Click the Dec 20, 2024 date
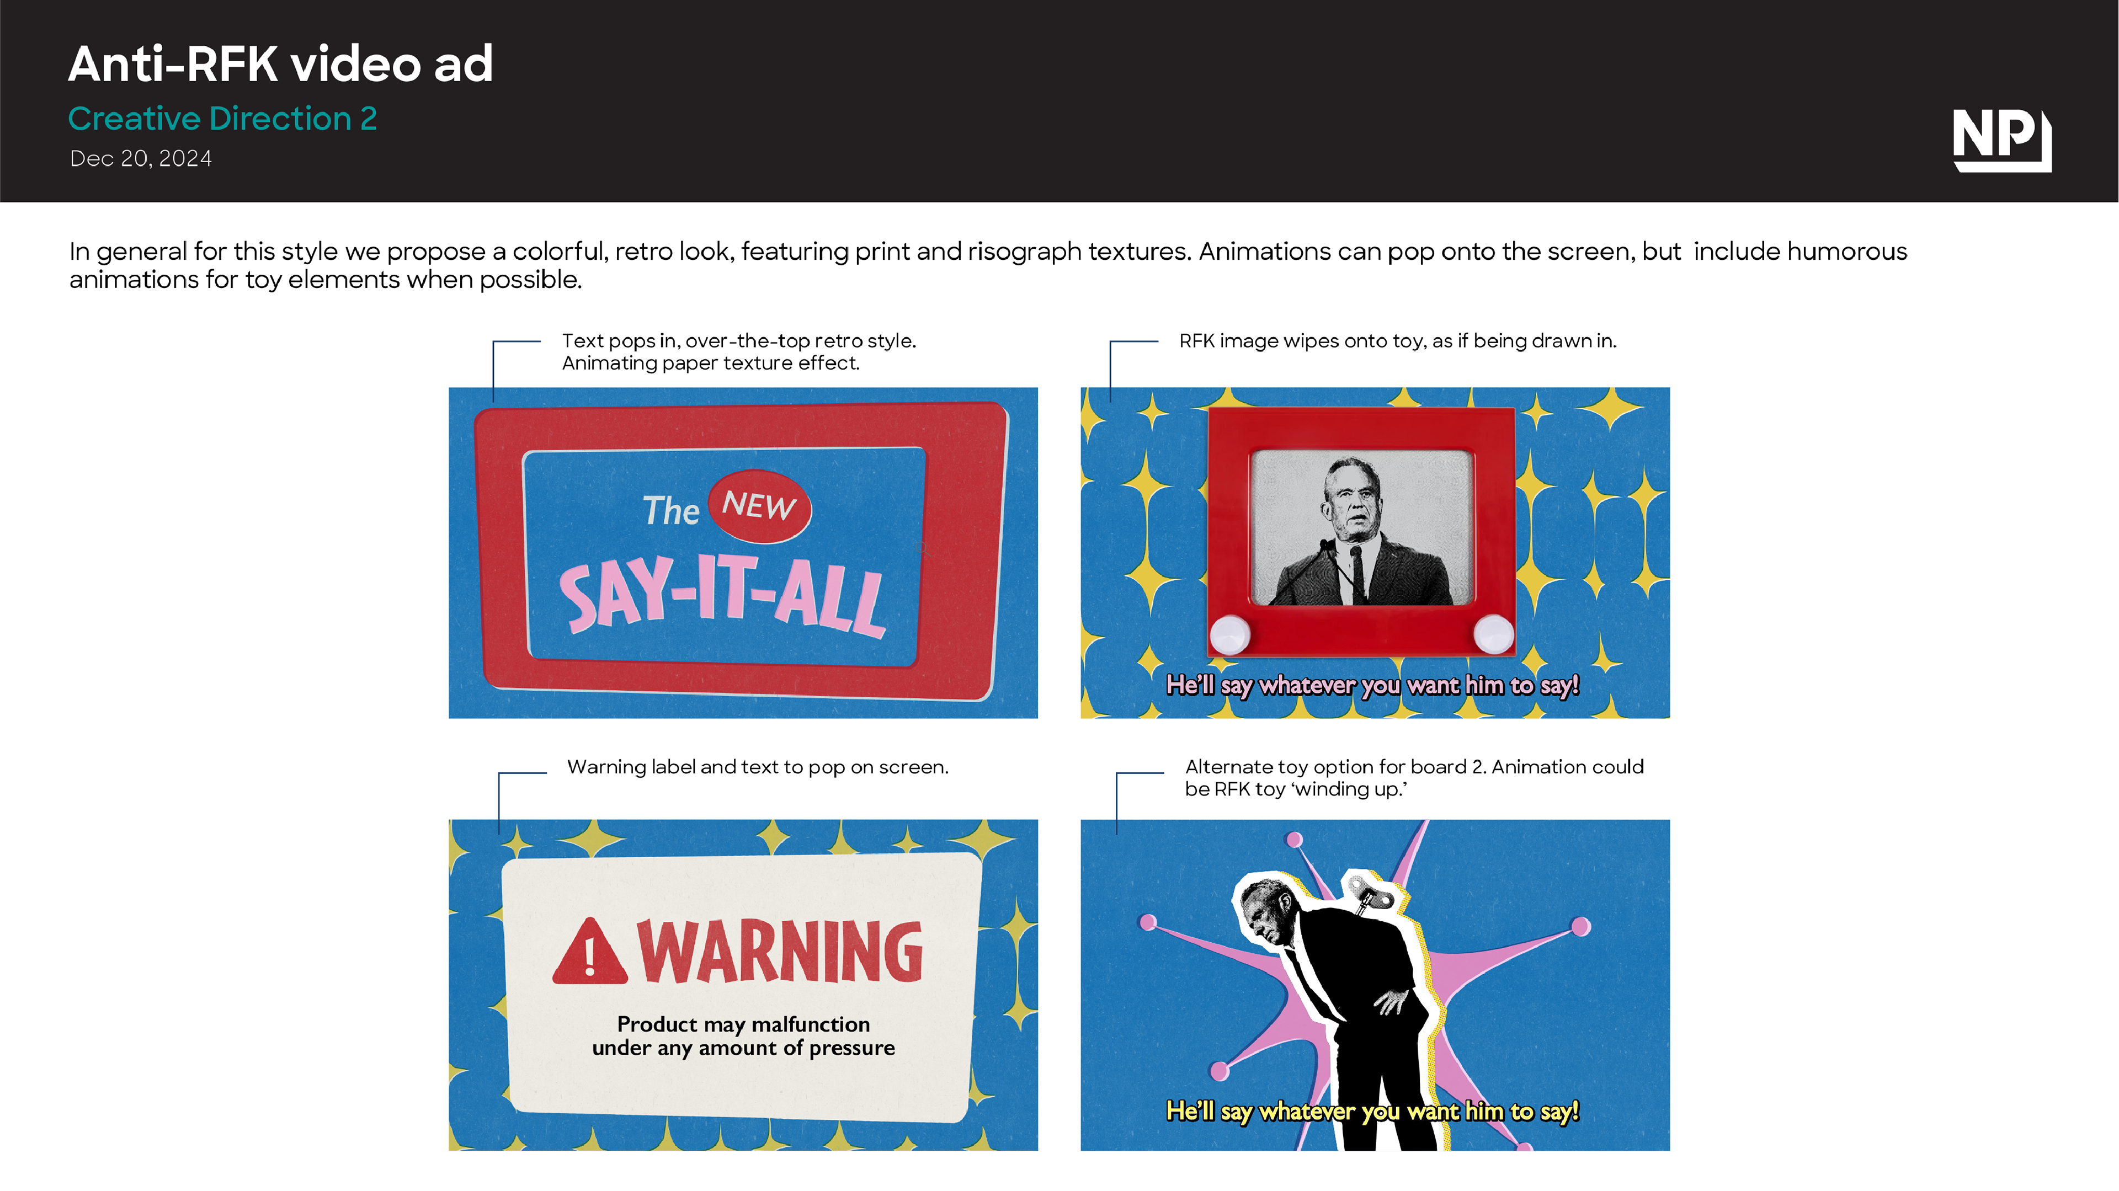 [x=141, y=159]
